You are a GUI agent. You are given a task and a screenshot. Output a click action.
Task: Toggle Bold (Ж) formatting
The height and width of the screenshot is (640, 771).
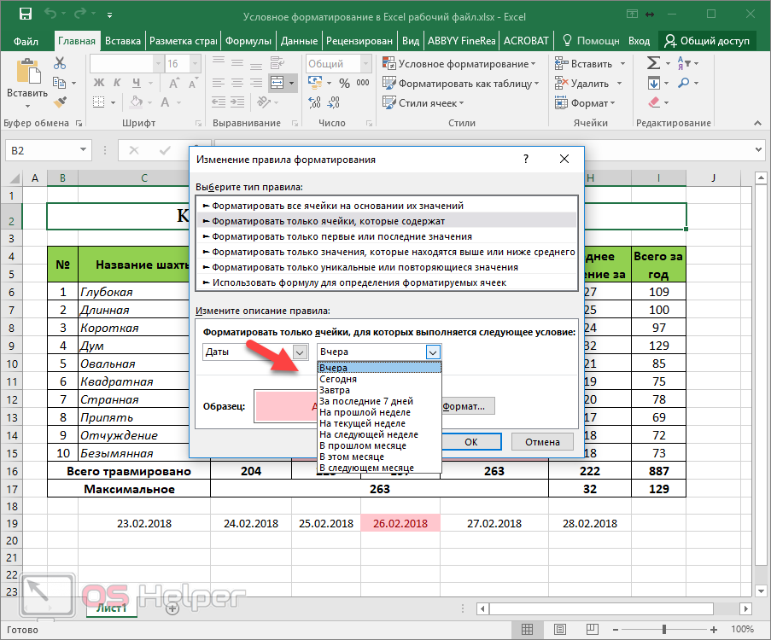click(99, 83)
